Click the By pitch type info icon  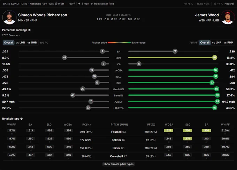click(x=22, y=119)
